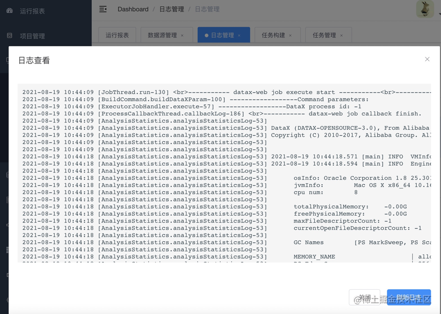Close the 任务管理 tab with its × icon
Screen dimensions: 441x314
point(341,35)
